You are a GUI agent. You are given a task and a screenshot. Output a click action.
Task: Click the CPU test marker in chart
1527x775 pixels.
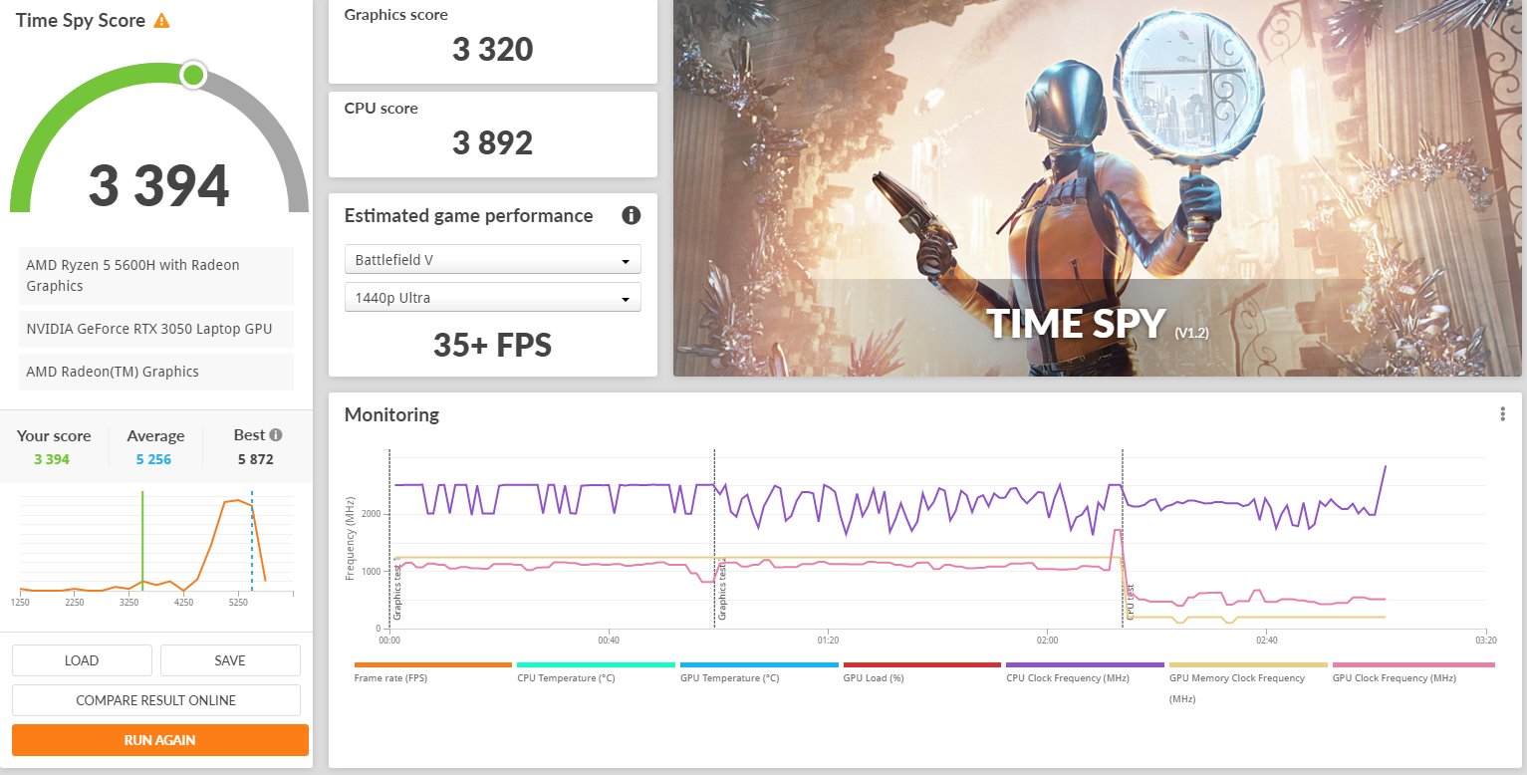[x=1130, y=602]
